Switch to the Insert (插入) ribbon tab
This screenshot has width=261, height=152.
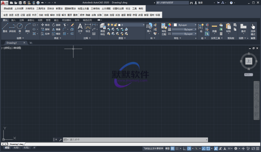point(13,20)
